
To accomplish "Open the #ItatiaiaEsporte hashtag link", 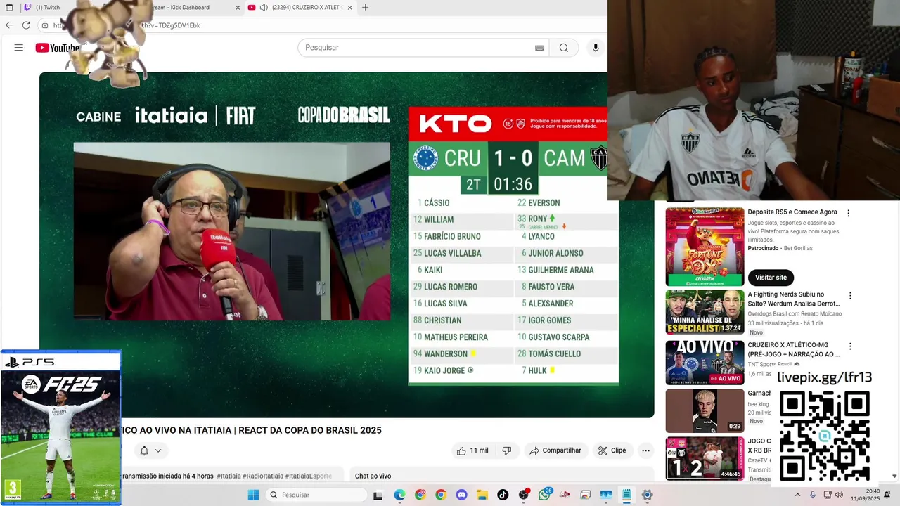I will coord(309,476).
